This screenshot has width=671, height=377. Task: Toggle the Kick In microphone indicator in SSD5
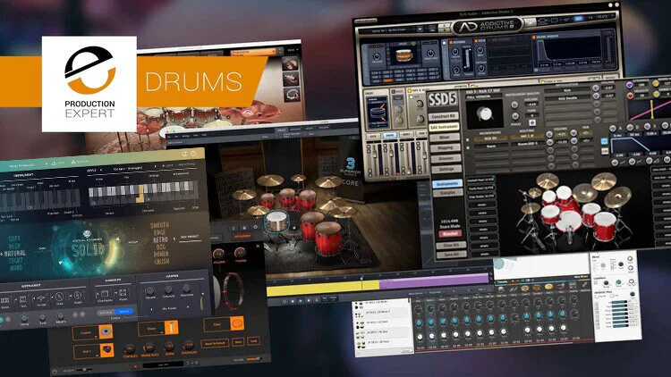click(x=467, y=138)
